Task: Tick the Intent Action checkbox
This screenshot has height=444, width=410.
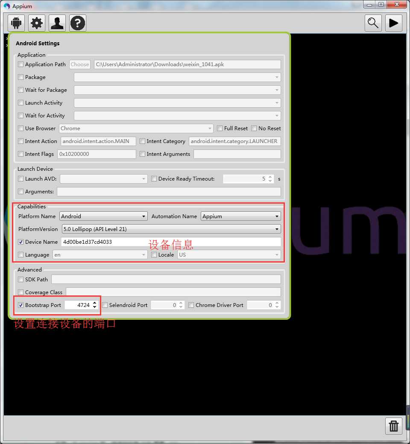Action: click(x=20, y=141)
